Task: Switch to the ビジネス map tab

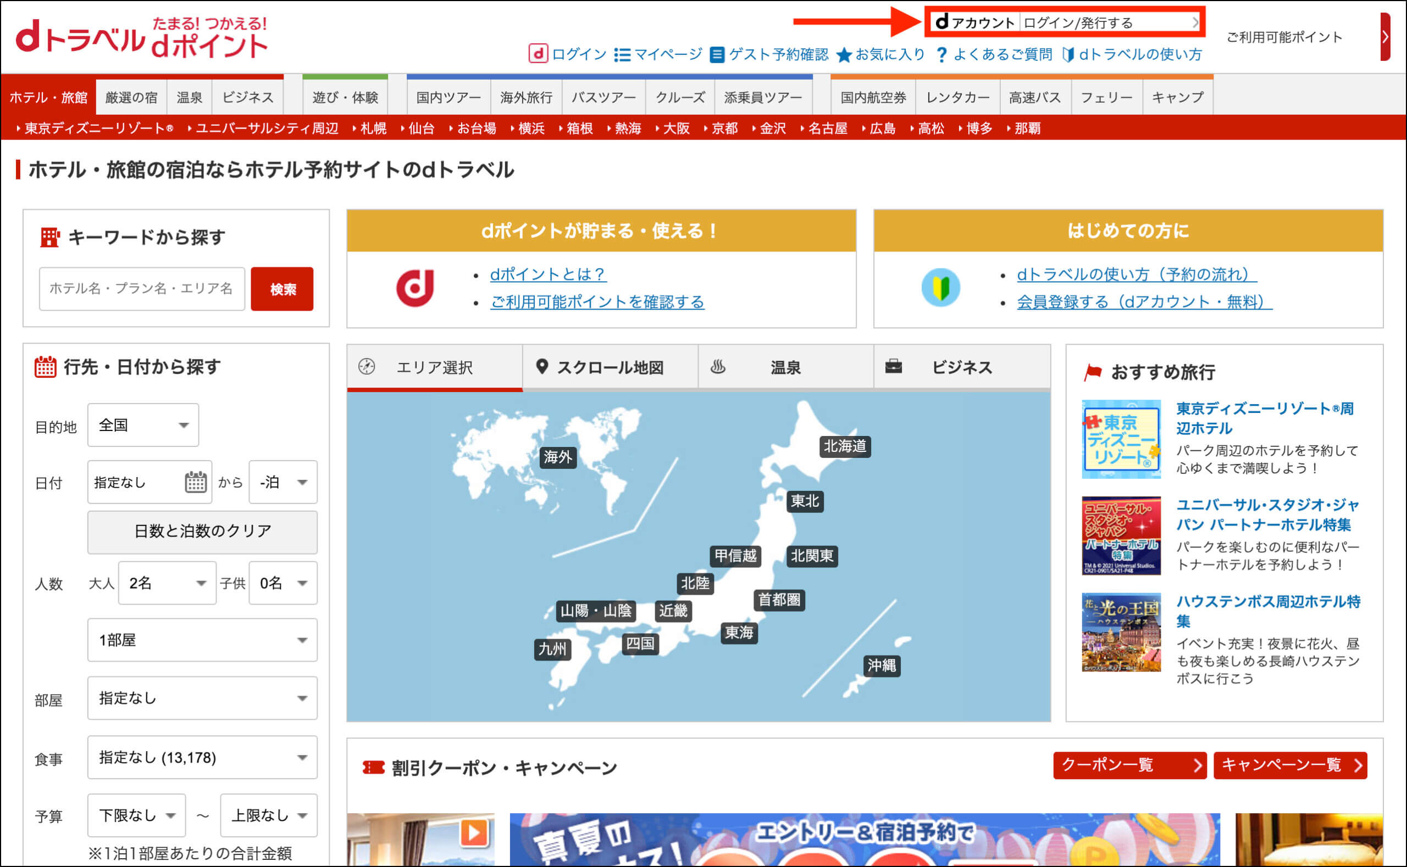Action: (962, 367)
